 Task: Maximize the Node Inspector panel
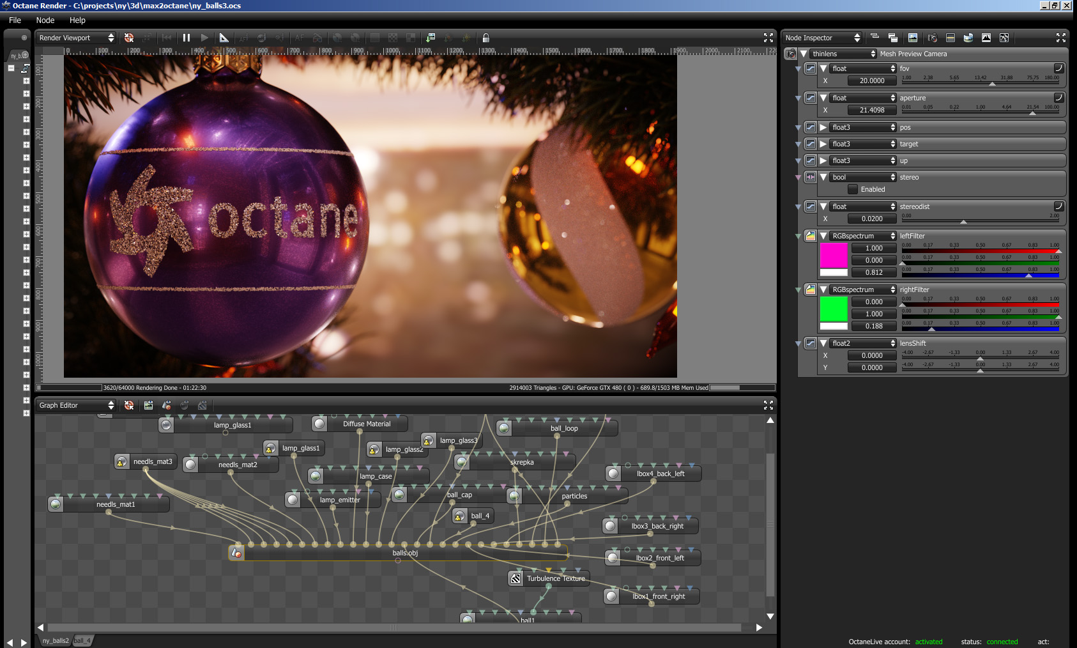1061,38
